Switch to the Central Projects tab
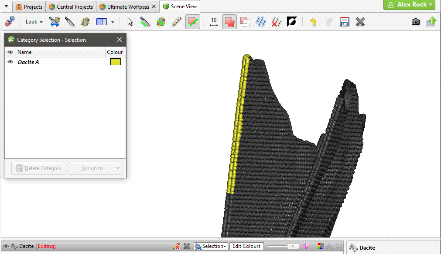 coord(71,7)
